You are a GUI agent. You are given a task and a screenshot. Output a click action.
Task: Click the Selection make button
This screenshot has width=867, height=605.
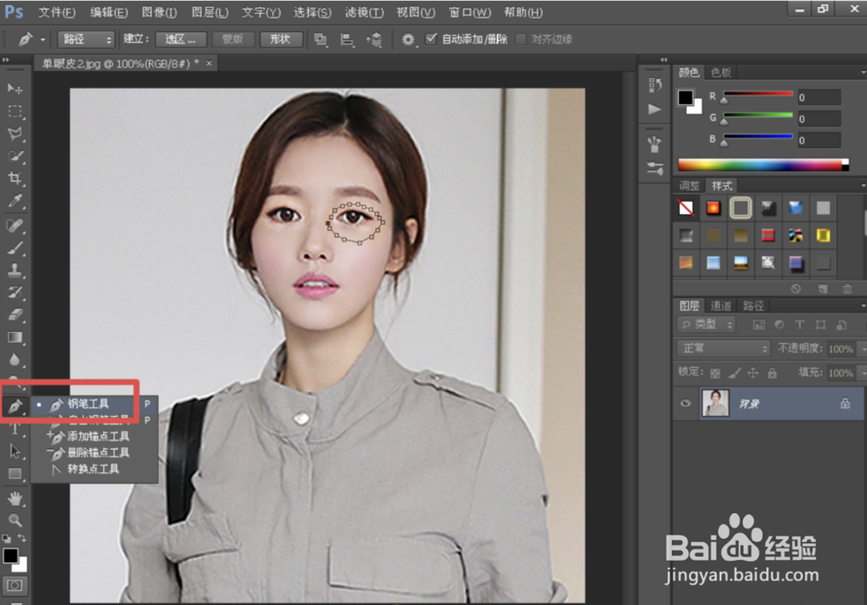pos(181,39)
